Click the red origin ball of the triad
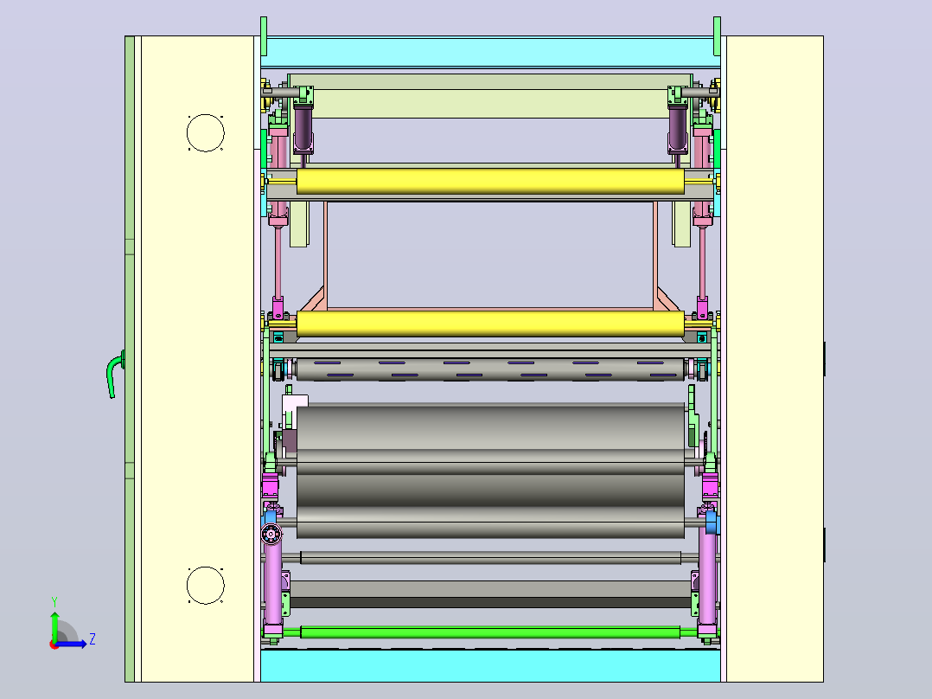This screenshot has width=932, height=699. click(x=54, y=644)
